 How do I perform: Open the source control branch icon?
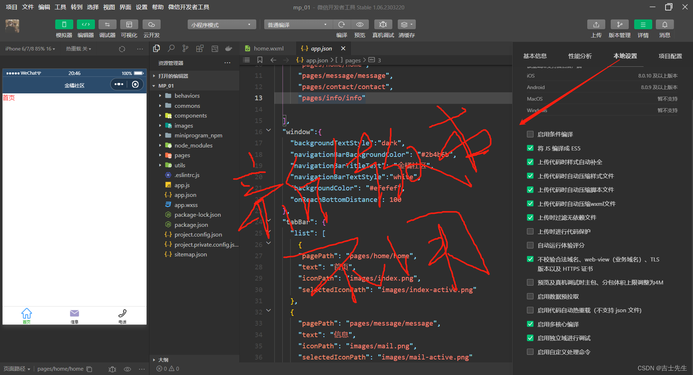click(x=185, y=48)
